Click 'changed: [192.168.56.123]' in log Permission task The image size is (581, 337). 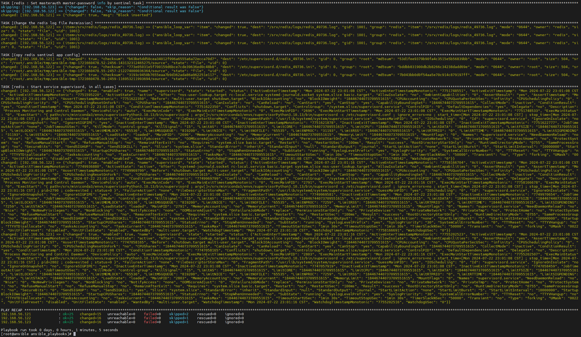point(28,43)
